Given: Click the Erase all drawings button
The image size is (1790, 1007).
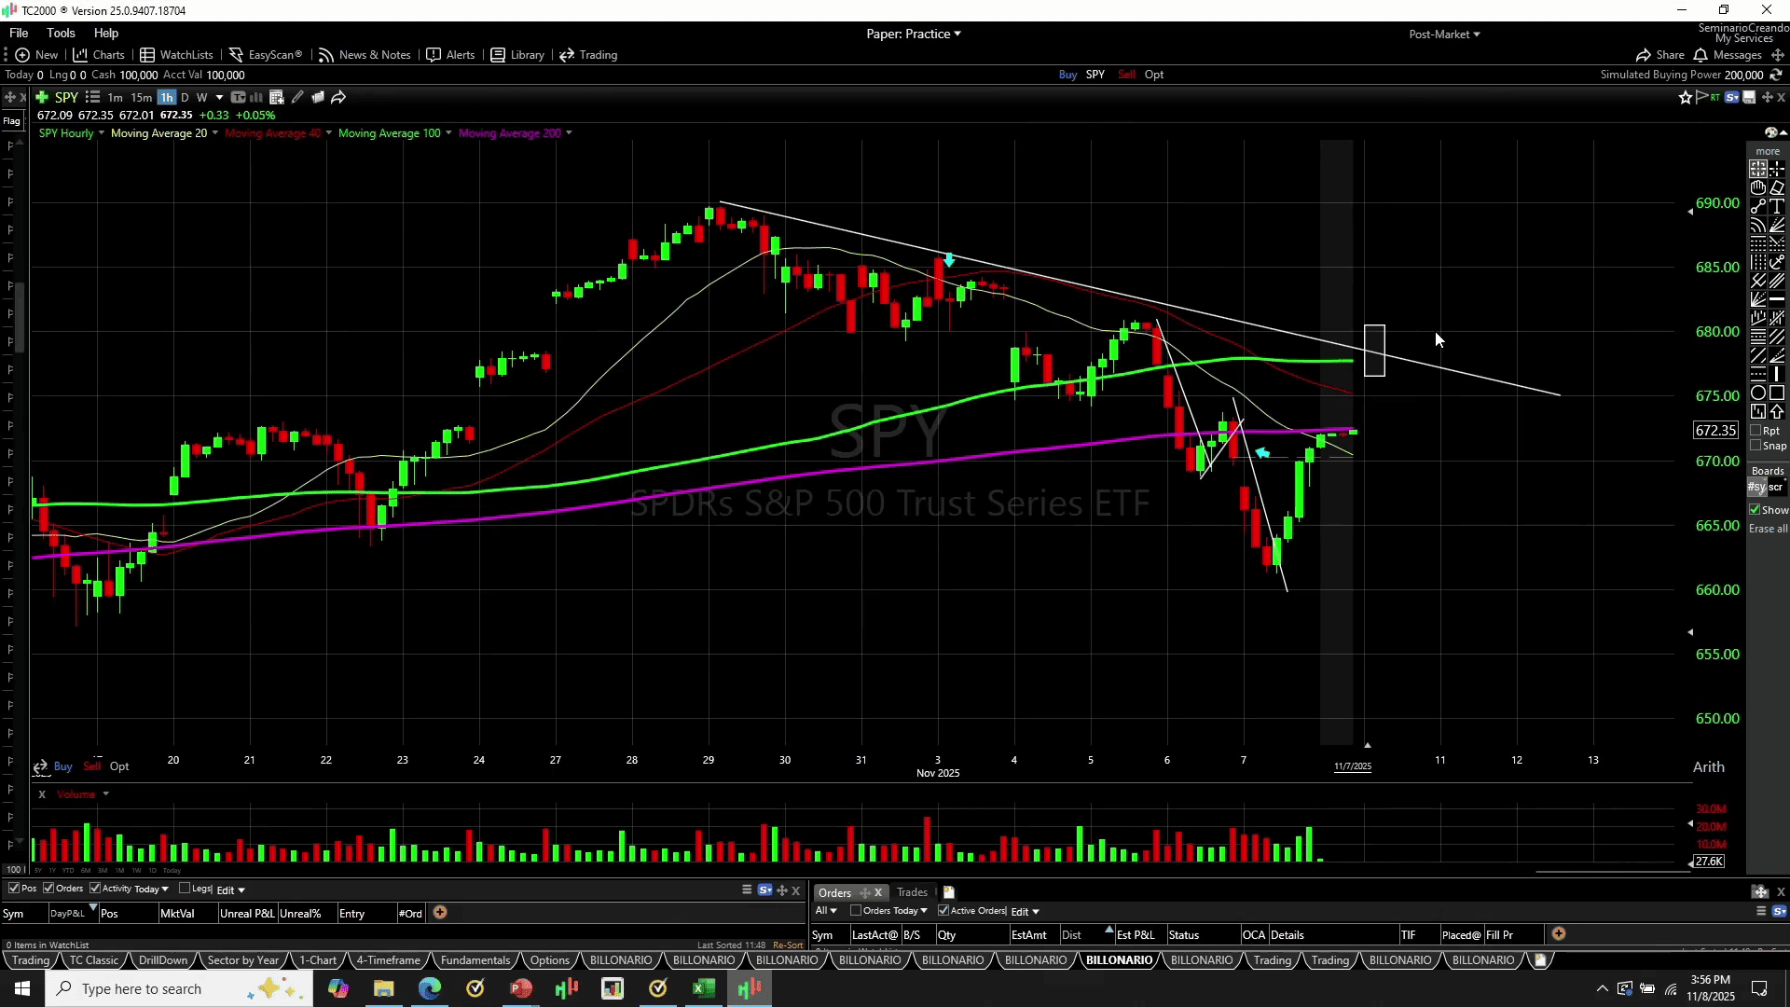Looking at the screenshot, I should [x=1768, y=529].
